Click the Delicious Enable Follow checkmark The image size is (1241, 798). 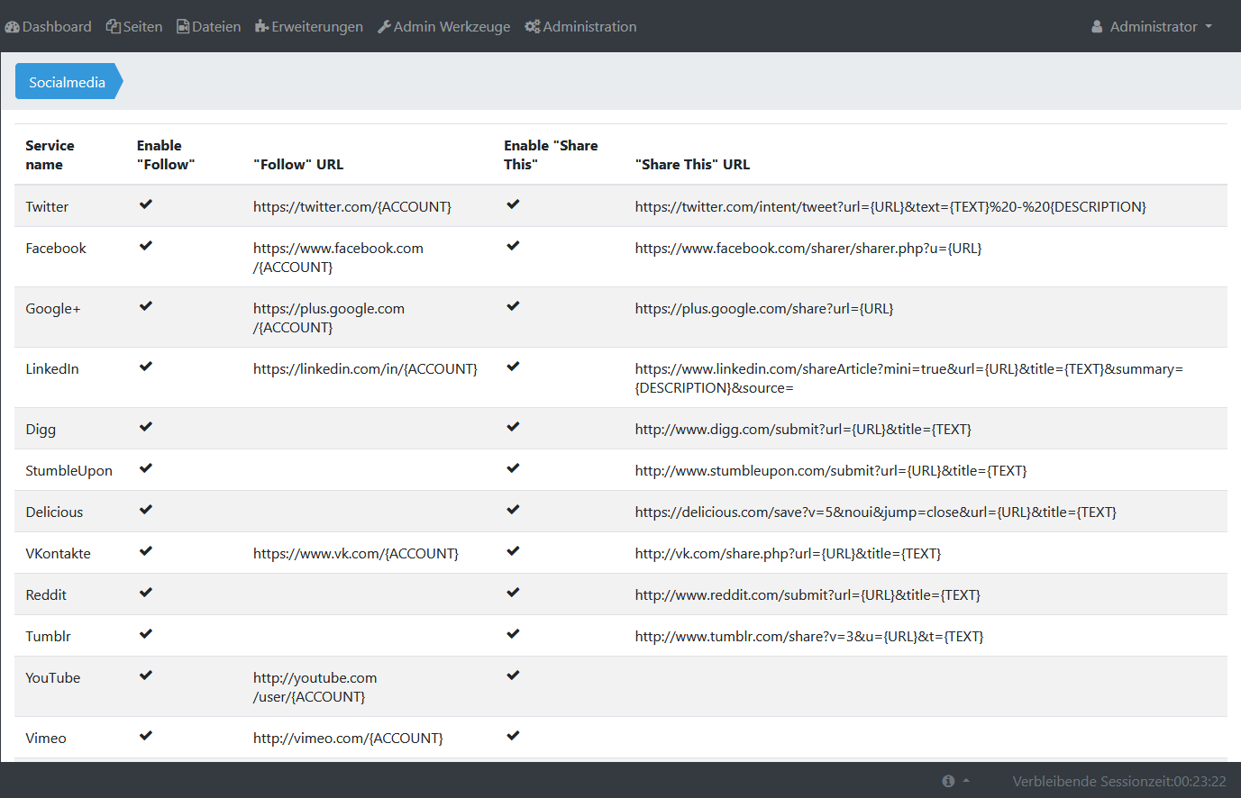coord(146,510)
